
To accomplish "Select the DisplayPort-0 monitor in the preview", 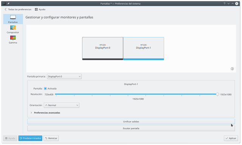I will [x=102, y=48].
